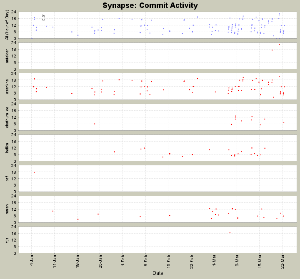
Task: Click the ruwan panel label
Action: 7,209
